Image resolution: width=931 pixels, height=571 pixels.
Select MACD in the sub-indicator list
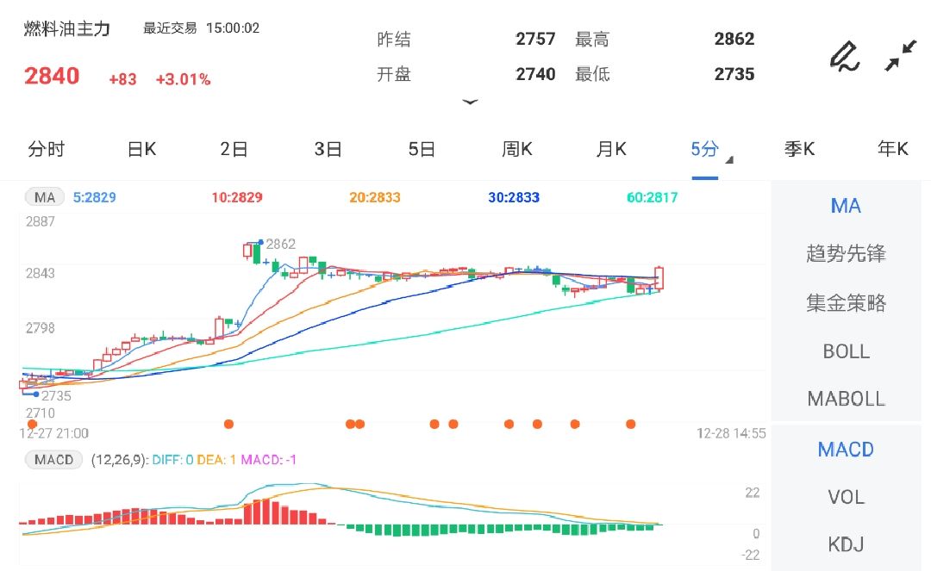(x=846, y=450)
